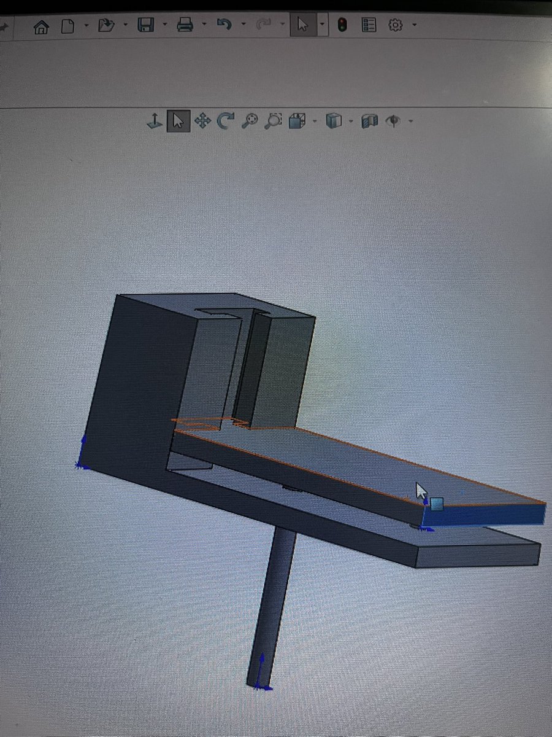Open File Properties list icon
This screenshot has width=552, height=737.
(x=369, y=25)
